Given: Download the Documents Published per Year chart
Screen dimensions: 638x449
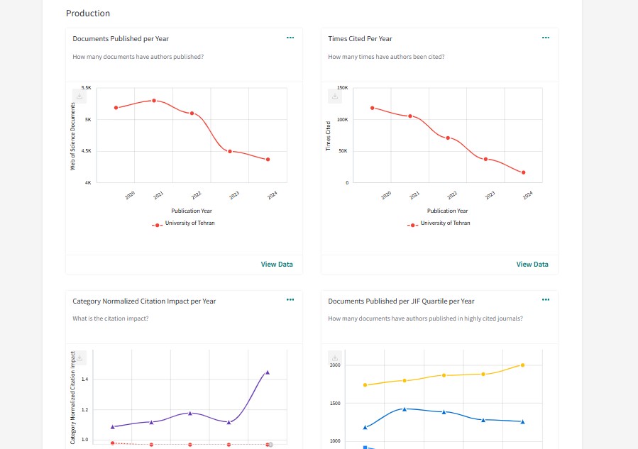Looking at the screenshot, I should click(x=79, y=96).
